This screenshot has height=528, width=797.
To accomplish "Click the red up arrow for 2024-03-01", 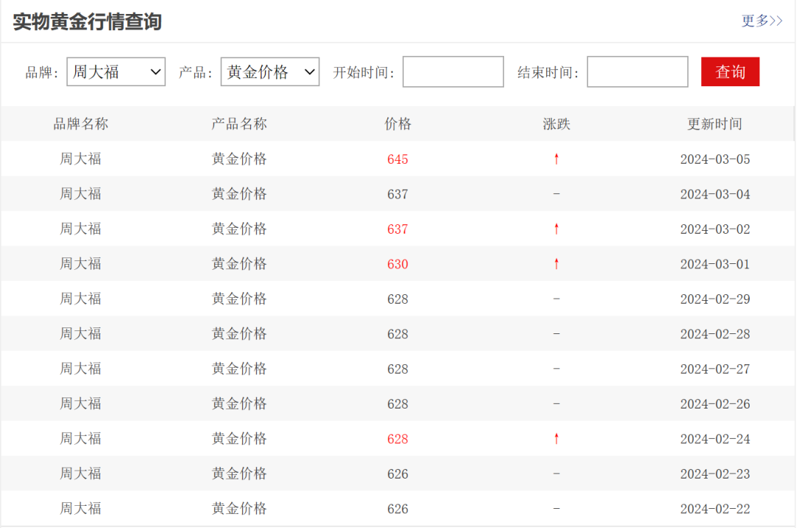I will tap(556, 264).
